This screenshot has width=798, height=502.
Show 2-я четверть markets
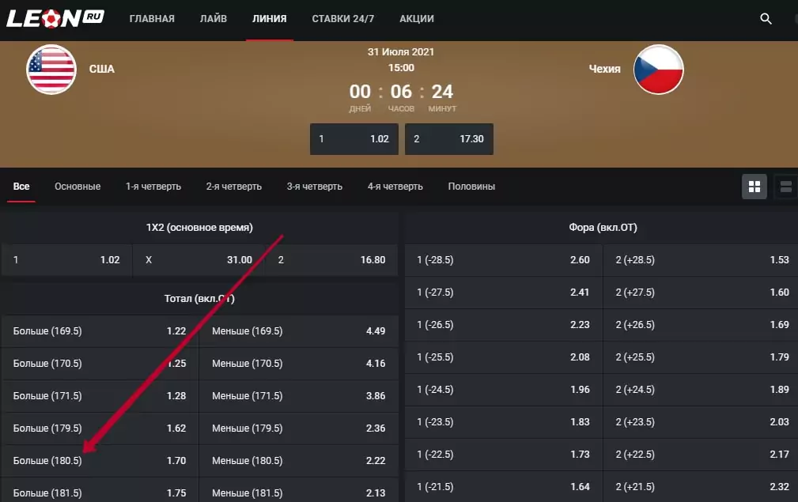[x=233, y=187]
